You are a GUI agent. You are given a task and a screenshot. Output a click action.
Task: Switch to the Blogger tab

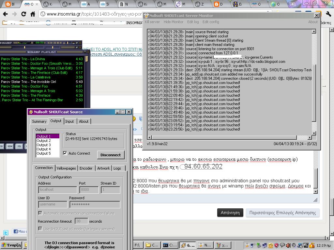(x=10, y=4)
